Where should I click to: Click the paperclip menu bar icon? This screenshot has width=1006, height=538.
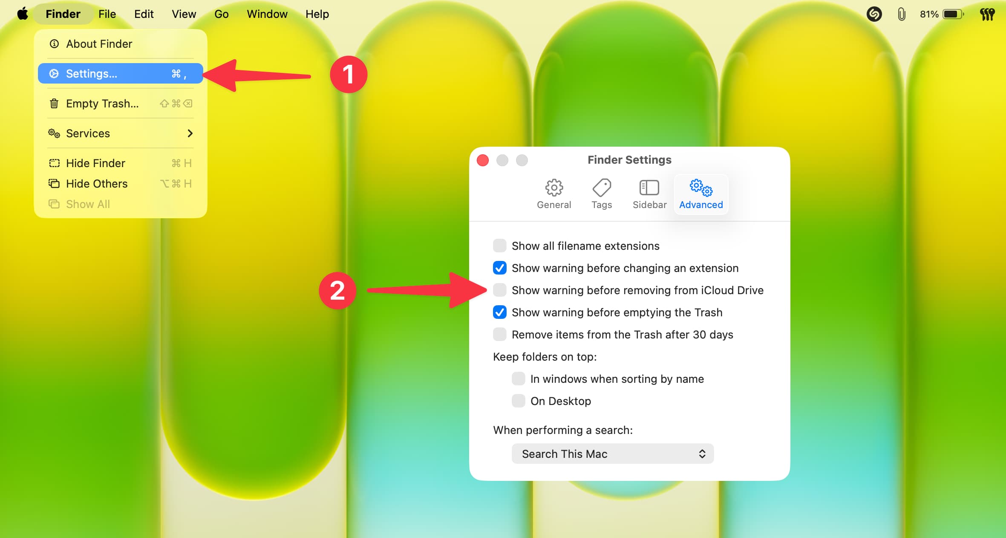[901, 14]
